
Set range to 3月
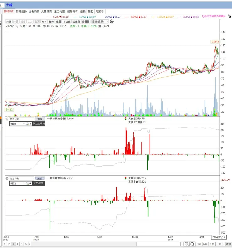click(x=198, y=244)
